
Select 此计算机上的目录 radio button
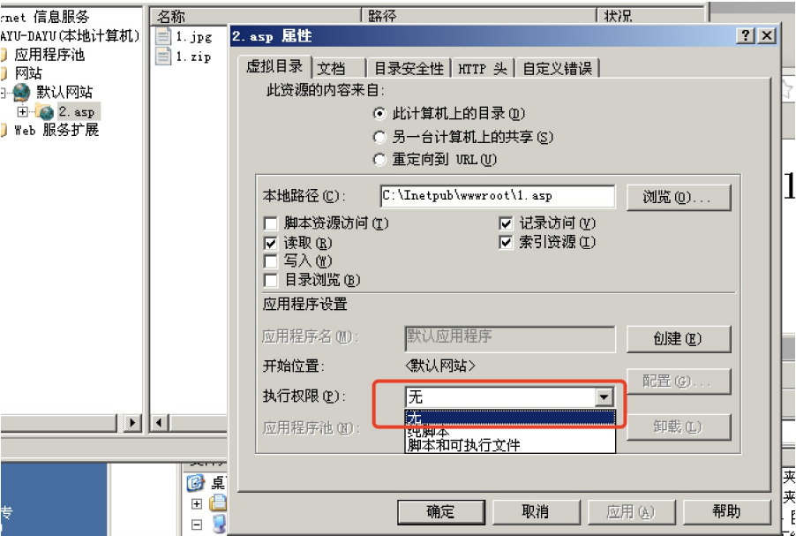coord(379,114)
